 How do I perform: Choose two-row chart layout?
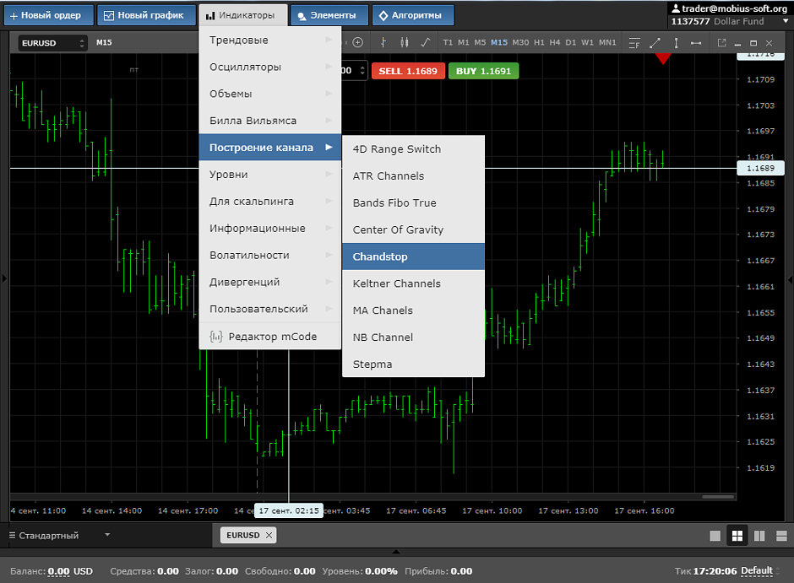pyautogui.click(x=781, y=536)
